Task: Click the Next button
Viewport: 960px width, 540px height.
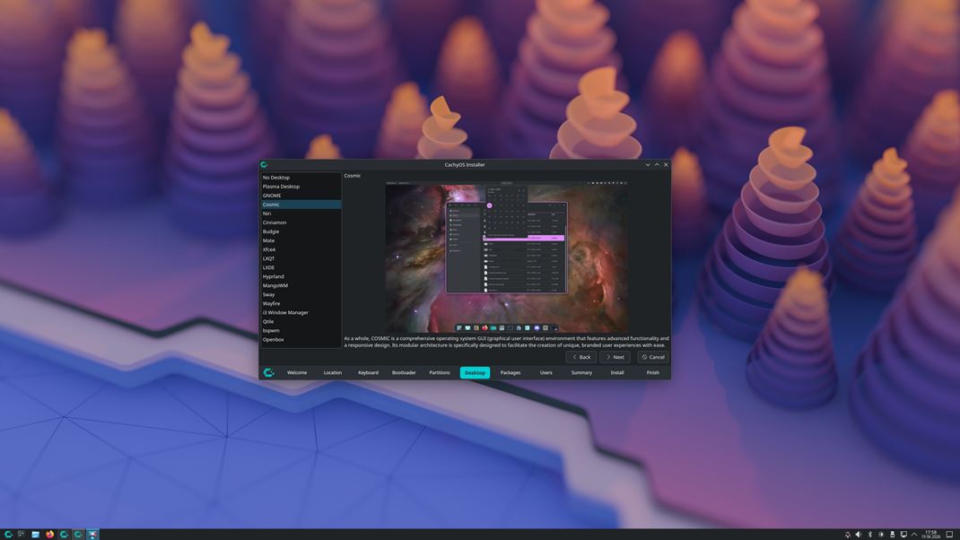Action: pos(615,357)
